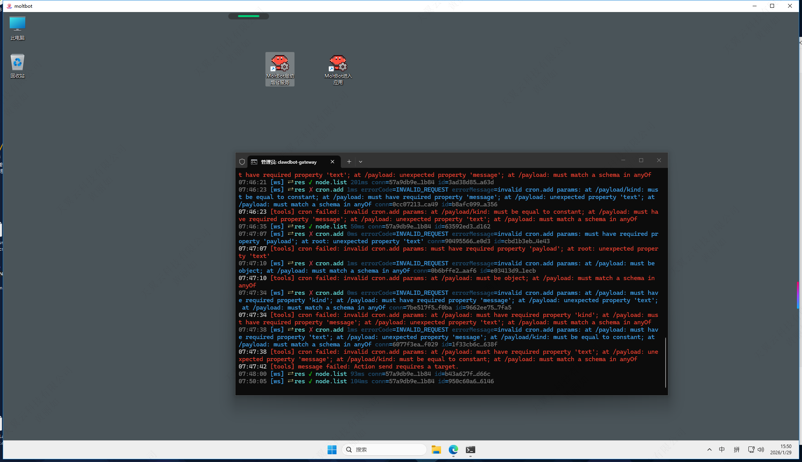Click the Windows Start button
The width and height of the screenshot is (802, 462).
pos(332,450)
